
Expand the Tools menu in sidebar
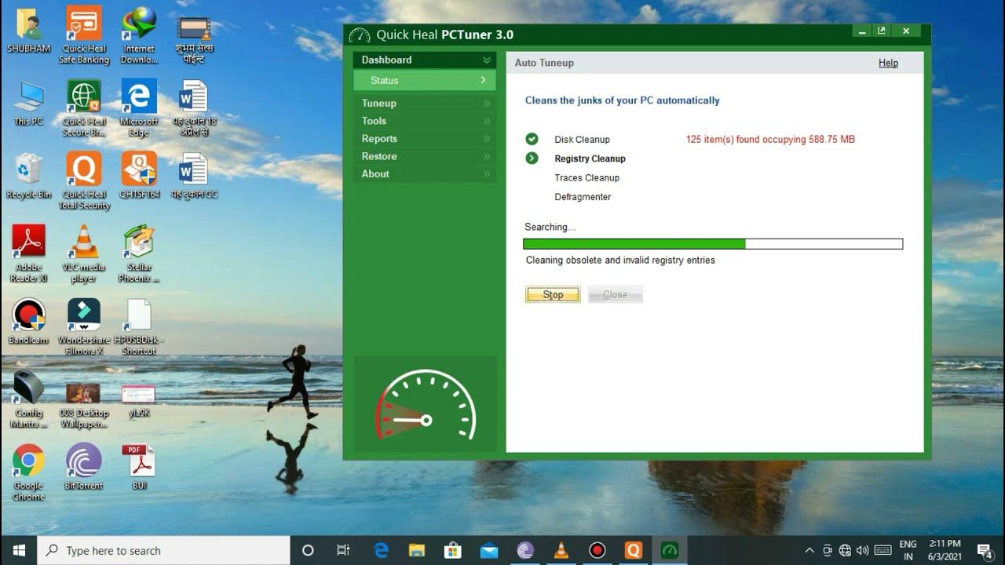point(424,121)
